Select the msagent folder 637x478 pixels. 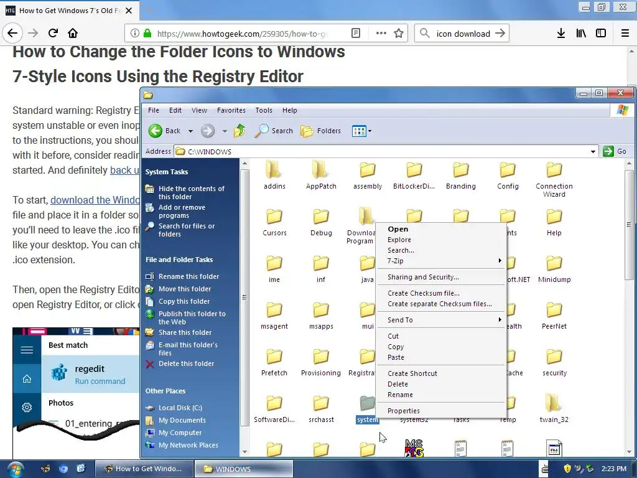click(274, 316)
